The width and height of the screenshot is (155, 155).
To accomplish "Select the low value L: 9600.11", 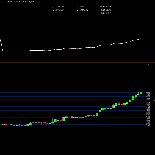I will coord(82,10).
